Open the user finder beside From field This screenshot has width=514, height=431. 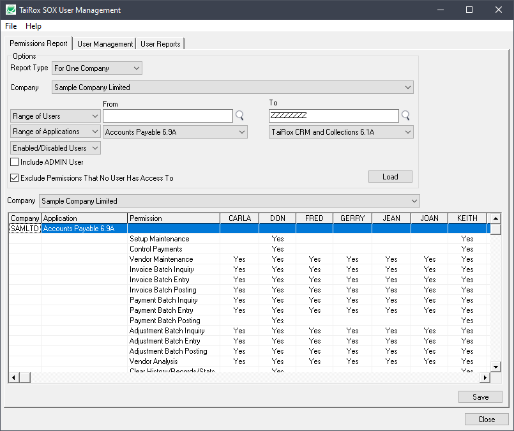(x=239, y=116)
